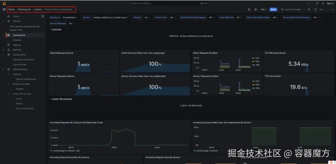Collapse the Users and access section chevron

coord(9,94)
